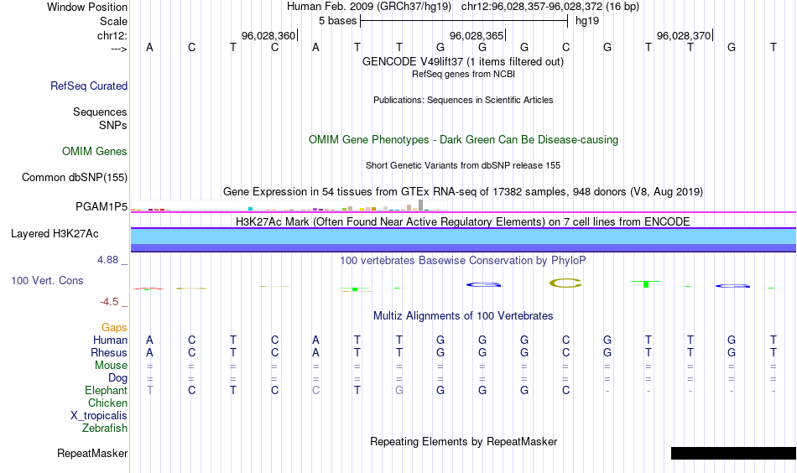Click the Human Feb. 2009 position header

463,7
